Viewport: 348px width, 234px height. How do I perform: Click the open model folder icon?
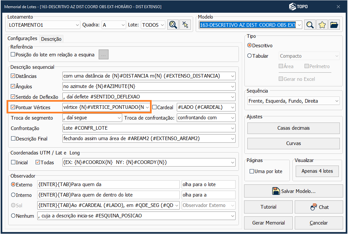pos(334,25)
